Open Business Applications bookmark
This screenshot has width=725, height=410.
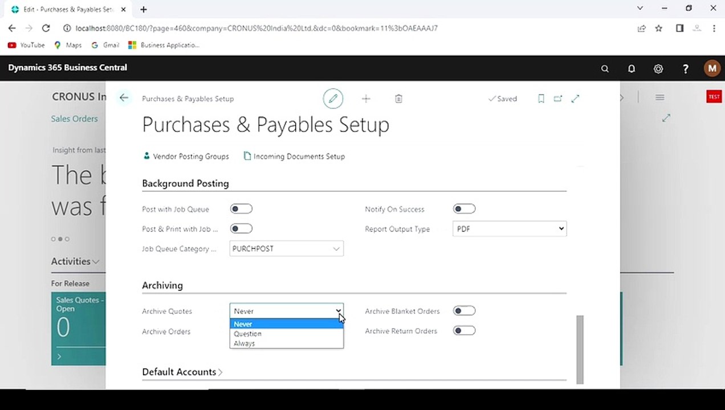click(164, 45)
